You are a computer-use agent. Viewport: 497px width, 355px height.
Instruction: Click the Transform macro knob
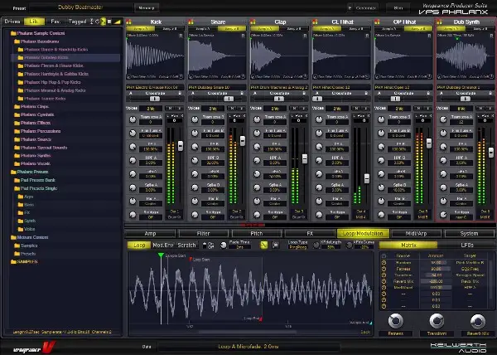(x=436, y=321)
